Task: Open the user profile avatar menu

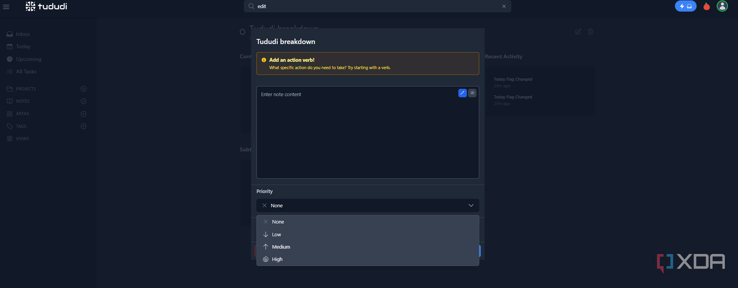Action: (x=722, y=6)
